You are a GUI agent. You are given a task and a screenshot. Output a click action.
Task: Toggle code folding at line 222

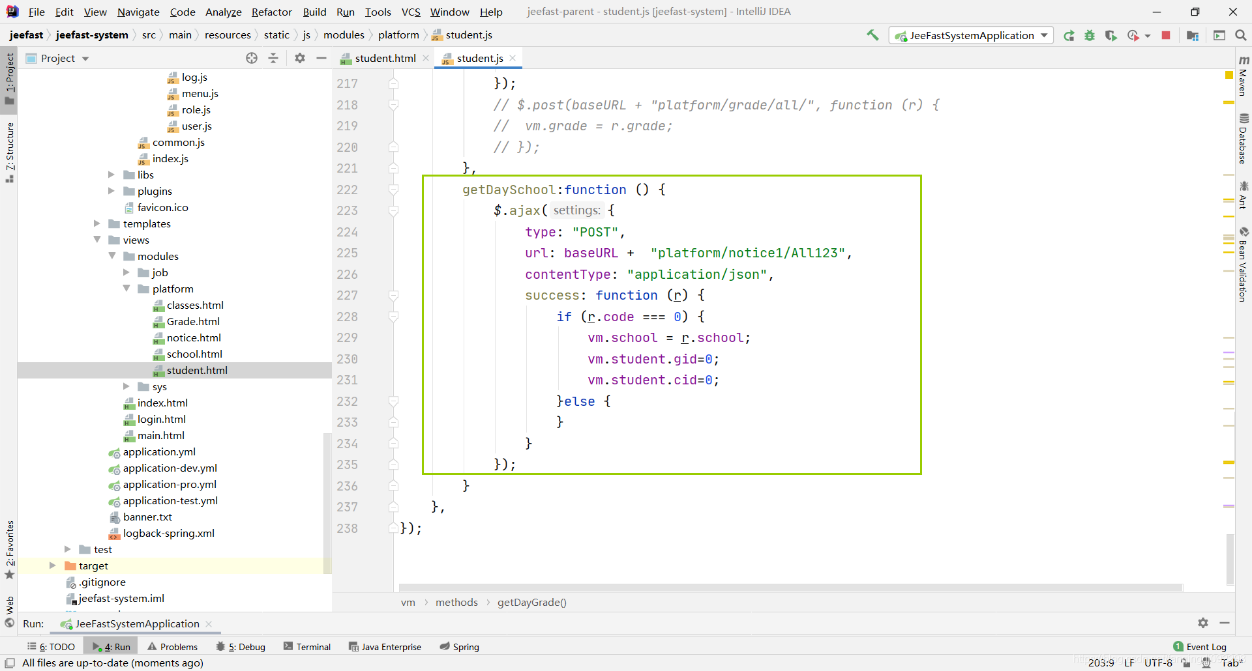394,190
